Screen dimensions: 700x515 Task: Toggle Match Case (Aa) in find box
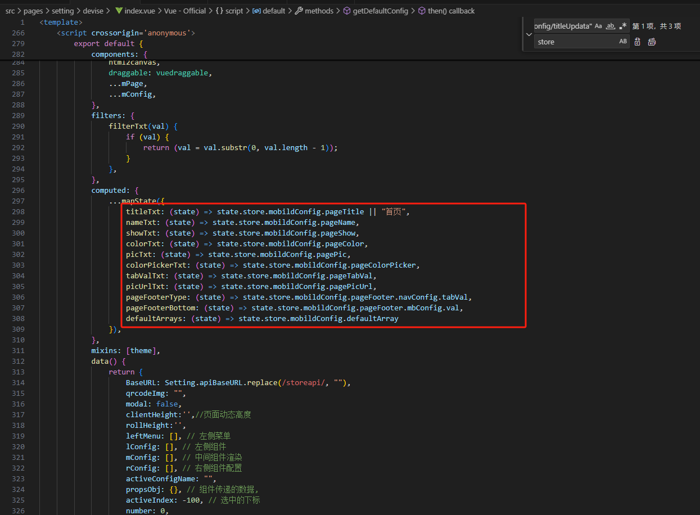tap(598, 26)
